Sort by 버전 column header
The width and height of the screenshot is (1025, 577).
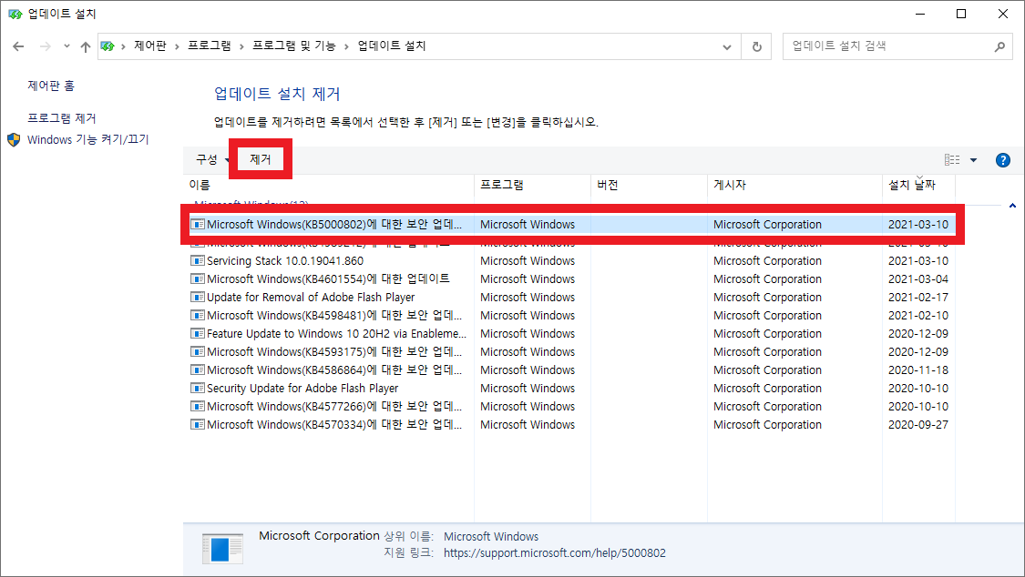[x=649, y=186]
